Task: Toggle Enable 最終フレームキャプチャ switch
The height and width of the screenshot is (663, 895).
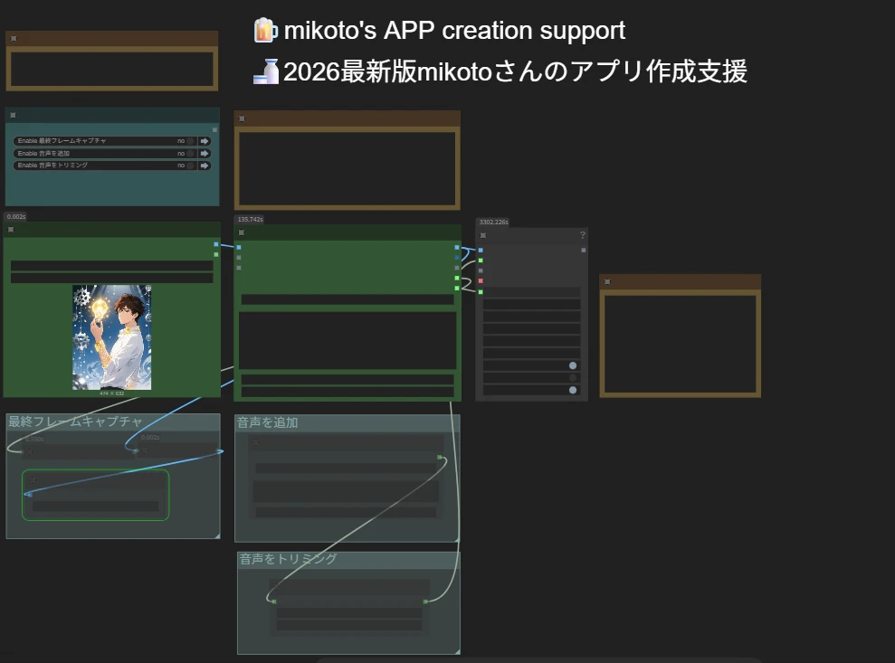Action: pyautogui.click(x=190, y=141)
